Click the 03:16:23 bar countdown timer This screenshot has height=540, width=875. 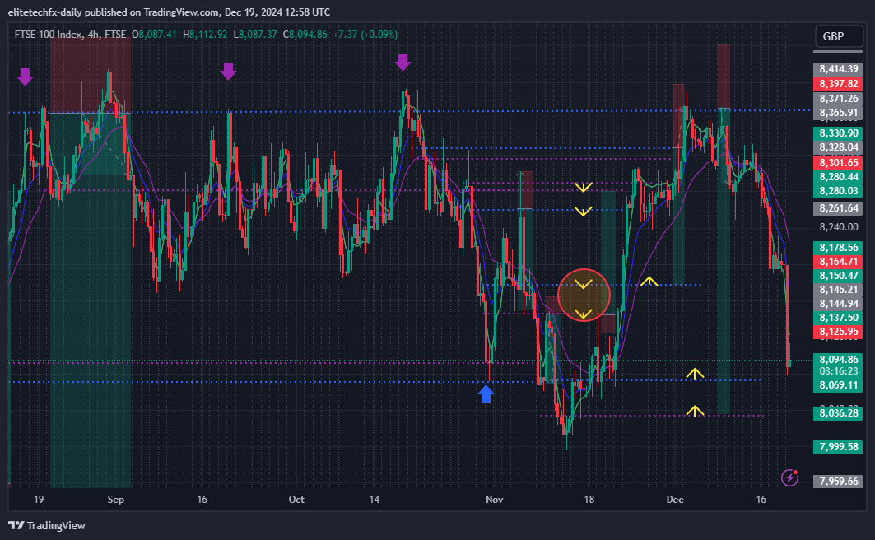[x=838, y=371]
